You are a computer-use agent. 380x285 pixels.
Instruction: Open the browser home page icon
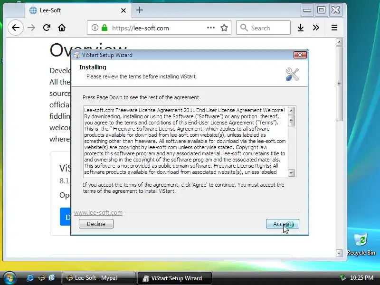coord(62,28)
